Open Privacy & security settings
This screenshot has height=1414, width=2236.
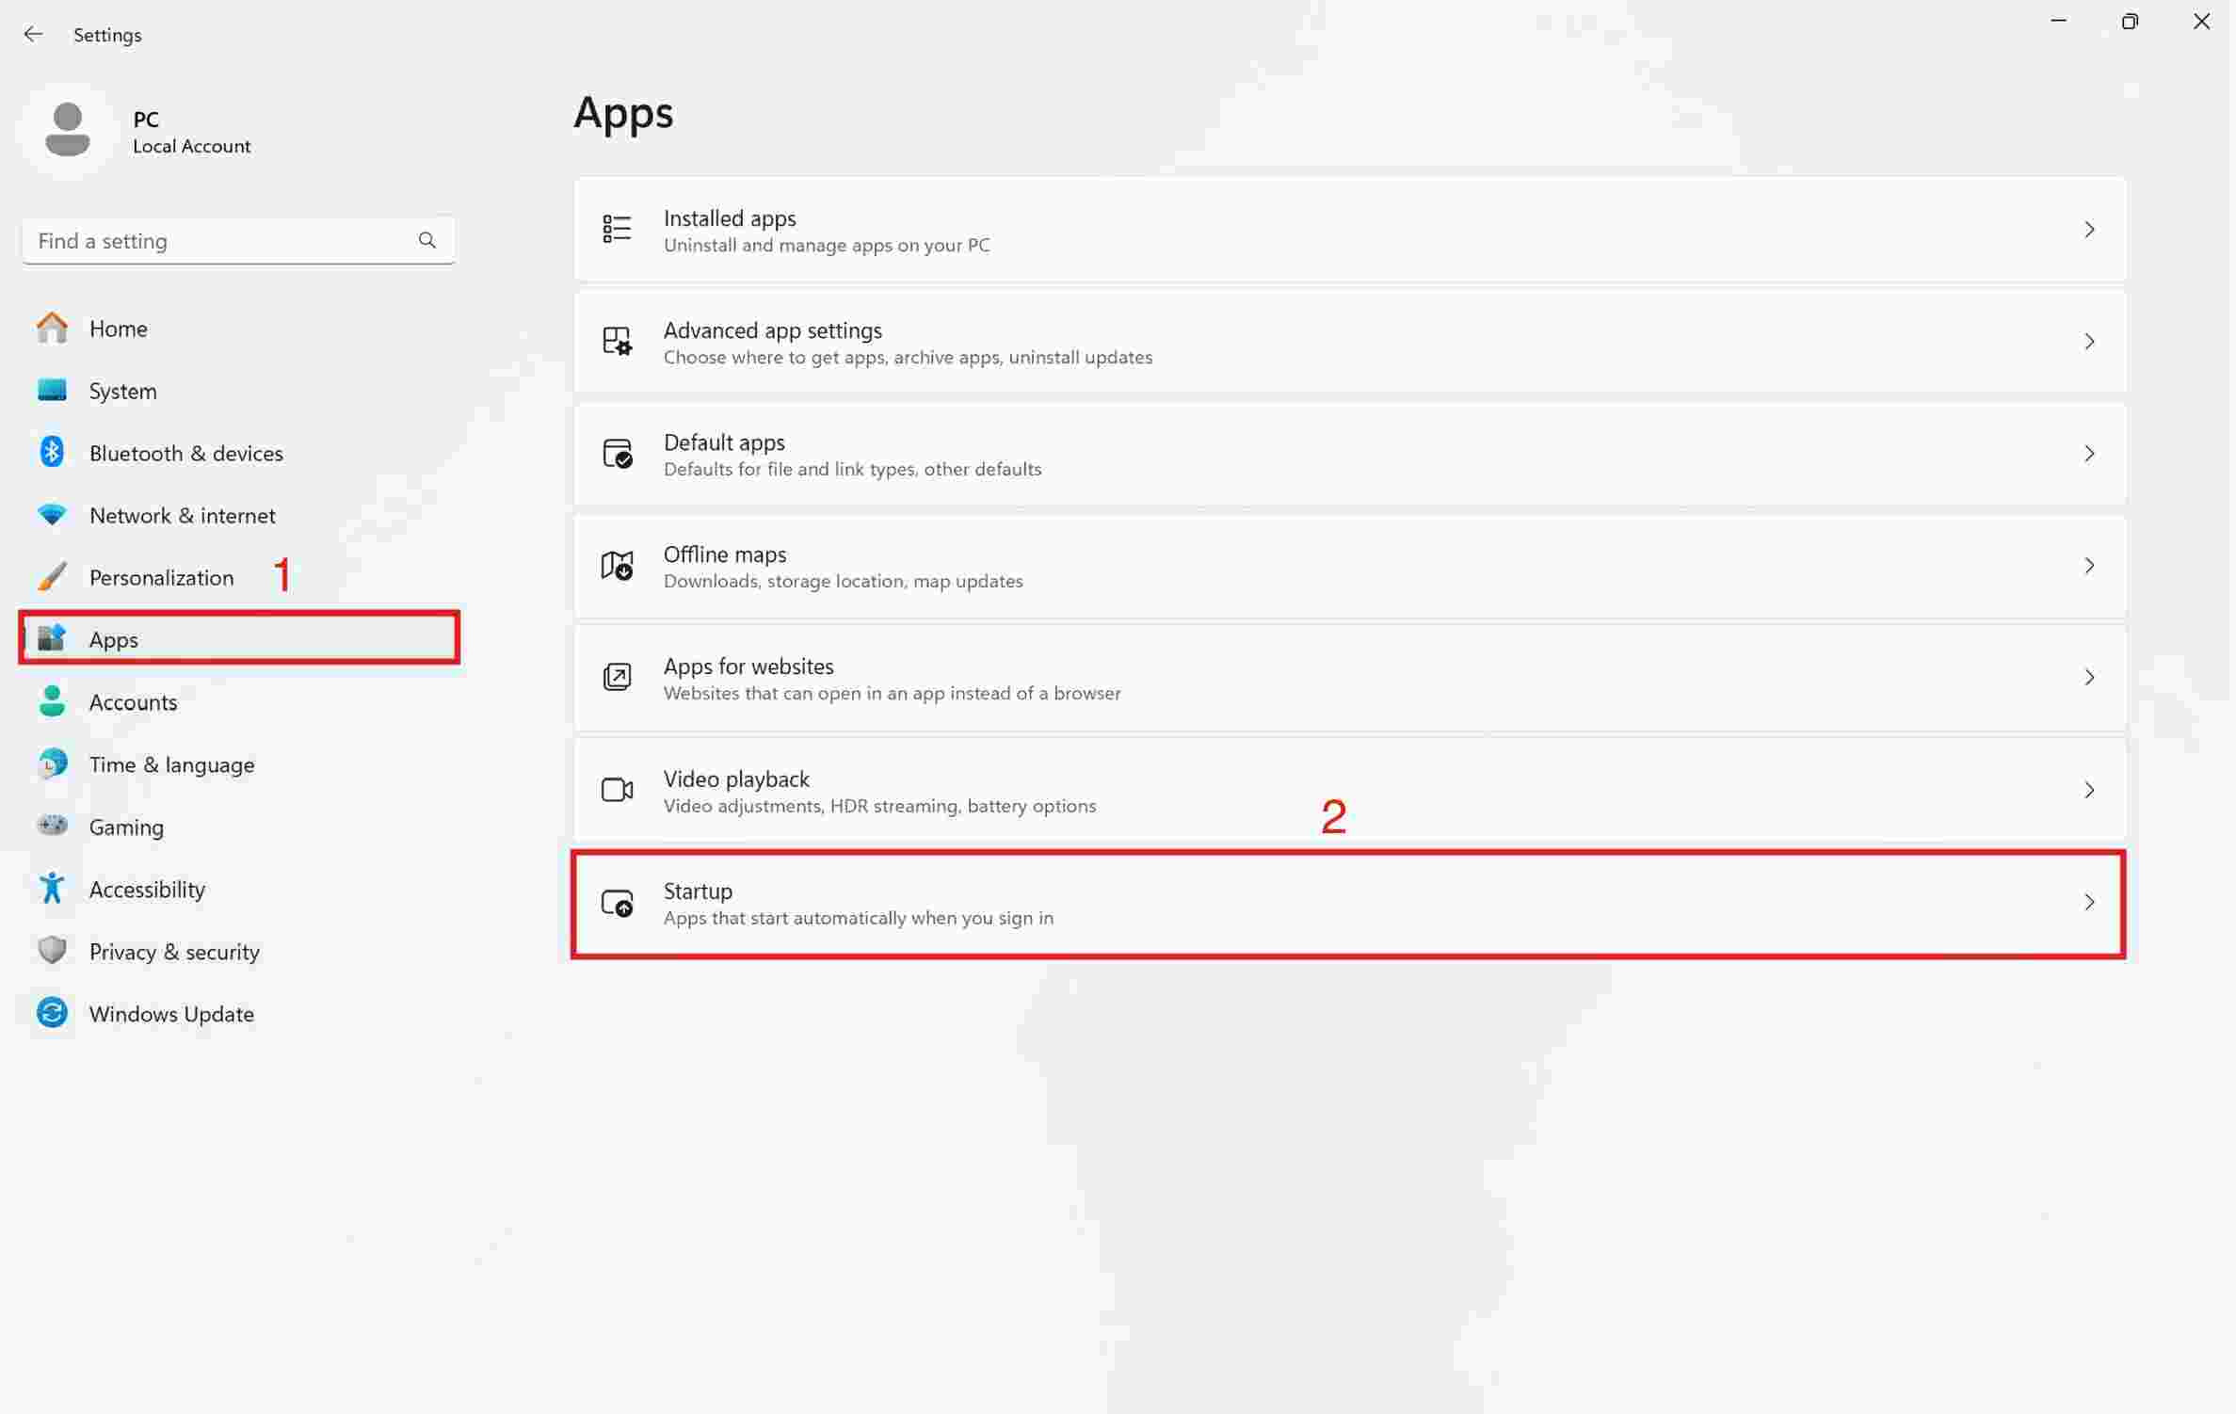point(173,951)
